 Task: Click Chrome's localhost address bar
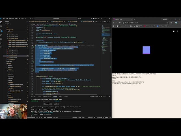tap(145, 23)
